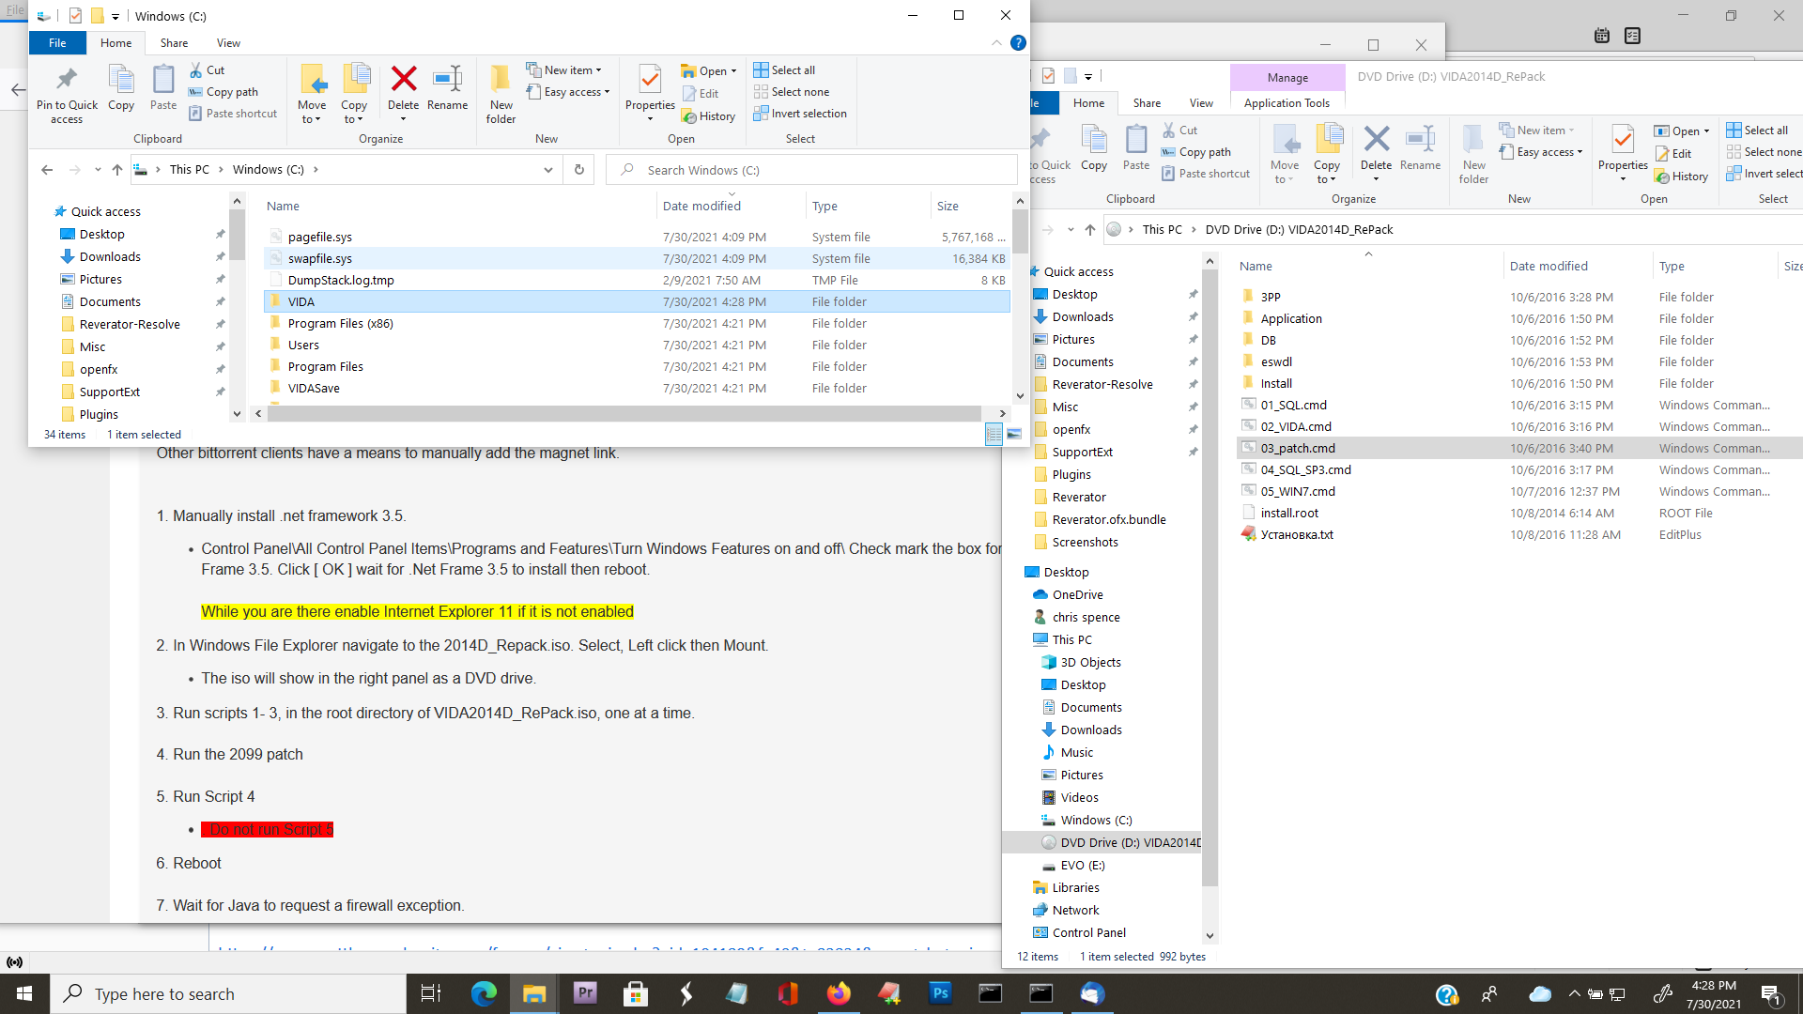The width and height of the screenshot is (1803, 1014).
Task: Click the Delete icon in Windows (C:) ribbon
Action: pyautogui.click(x=404, y=80)
